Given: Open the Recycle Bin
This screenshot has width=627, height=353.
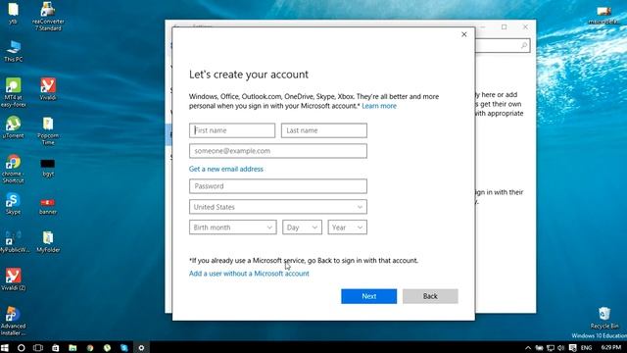Looking at the screenshot, I should coord(604,318).
